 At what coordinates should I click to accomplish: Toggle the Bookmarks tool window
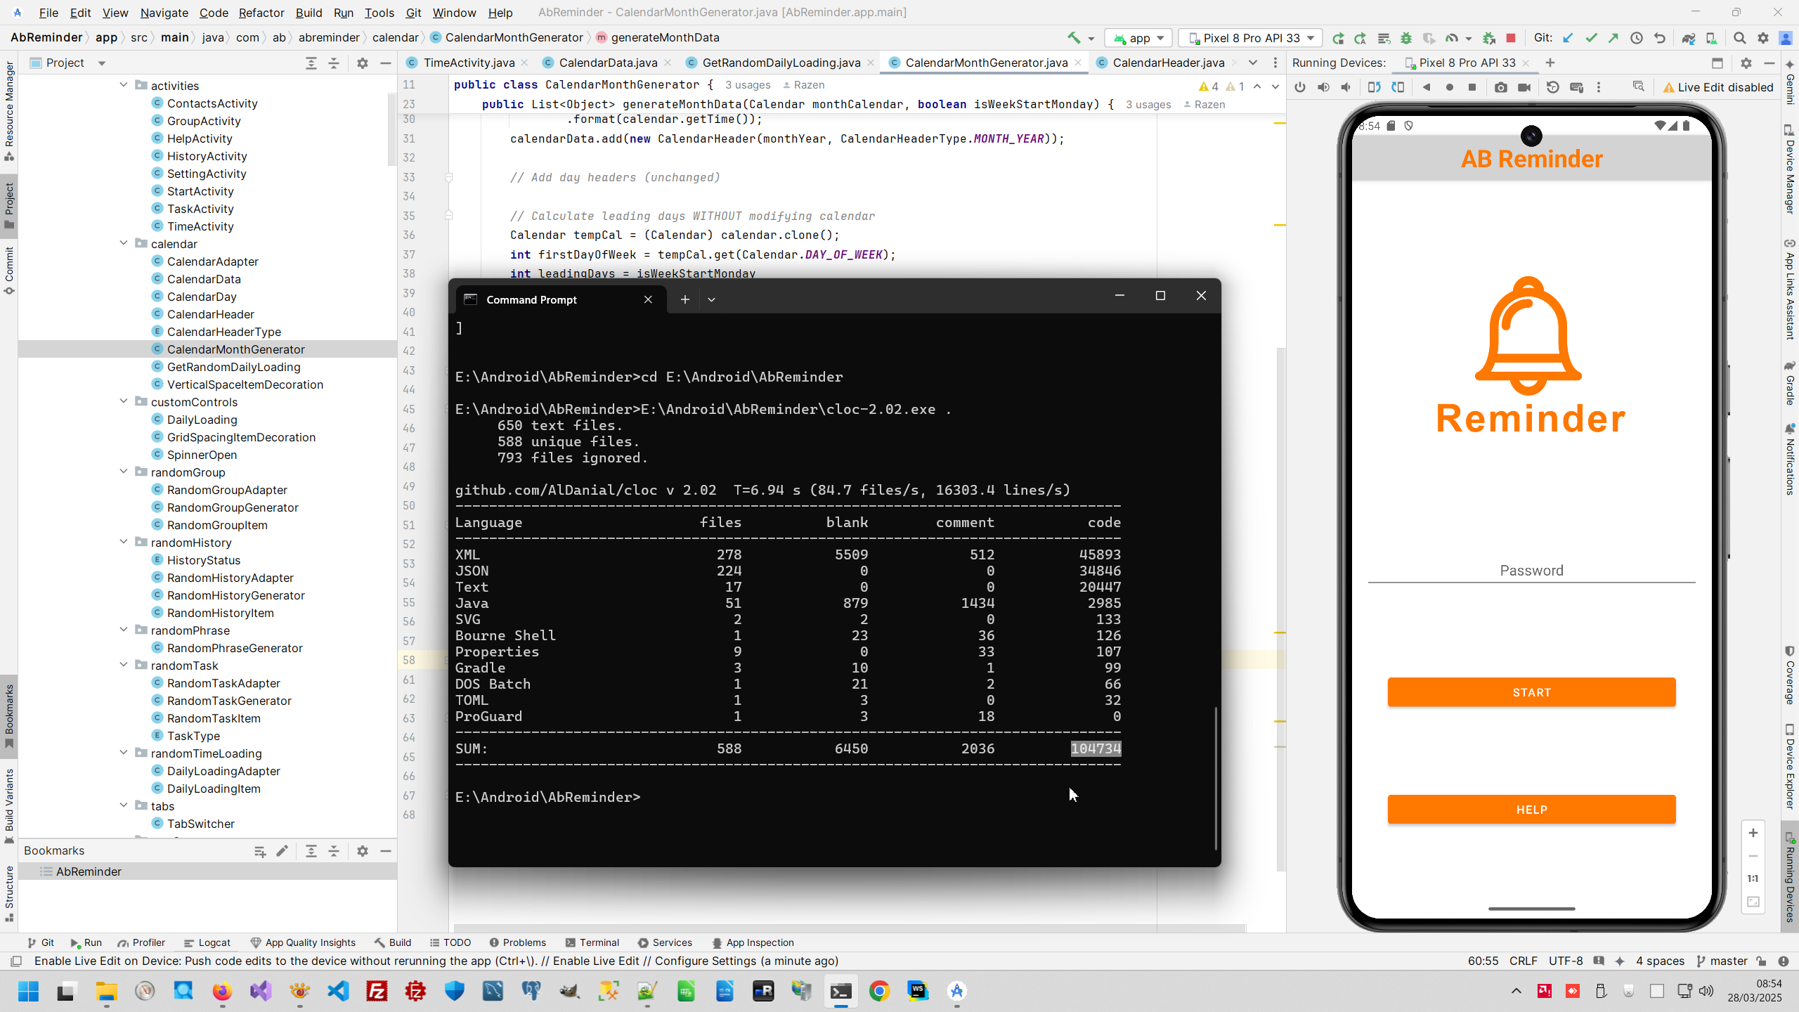(9, 715)
